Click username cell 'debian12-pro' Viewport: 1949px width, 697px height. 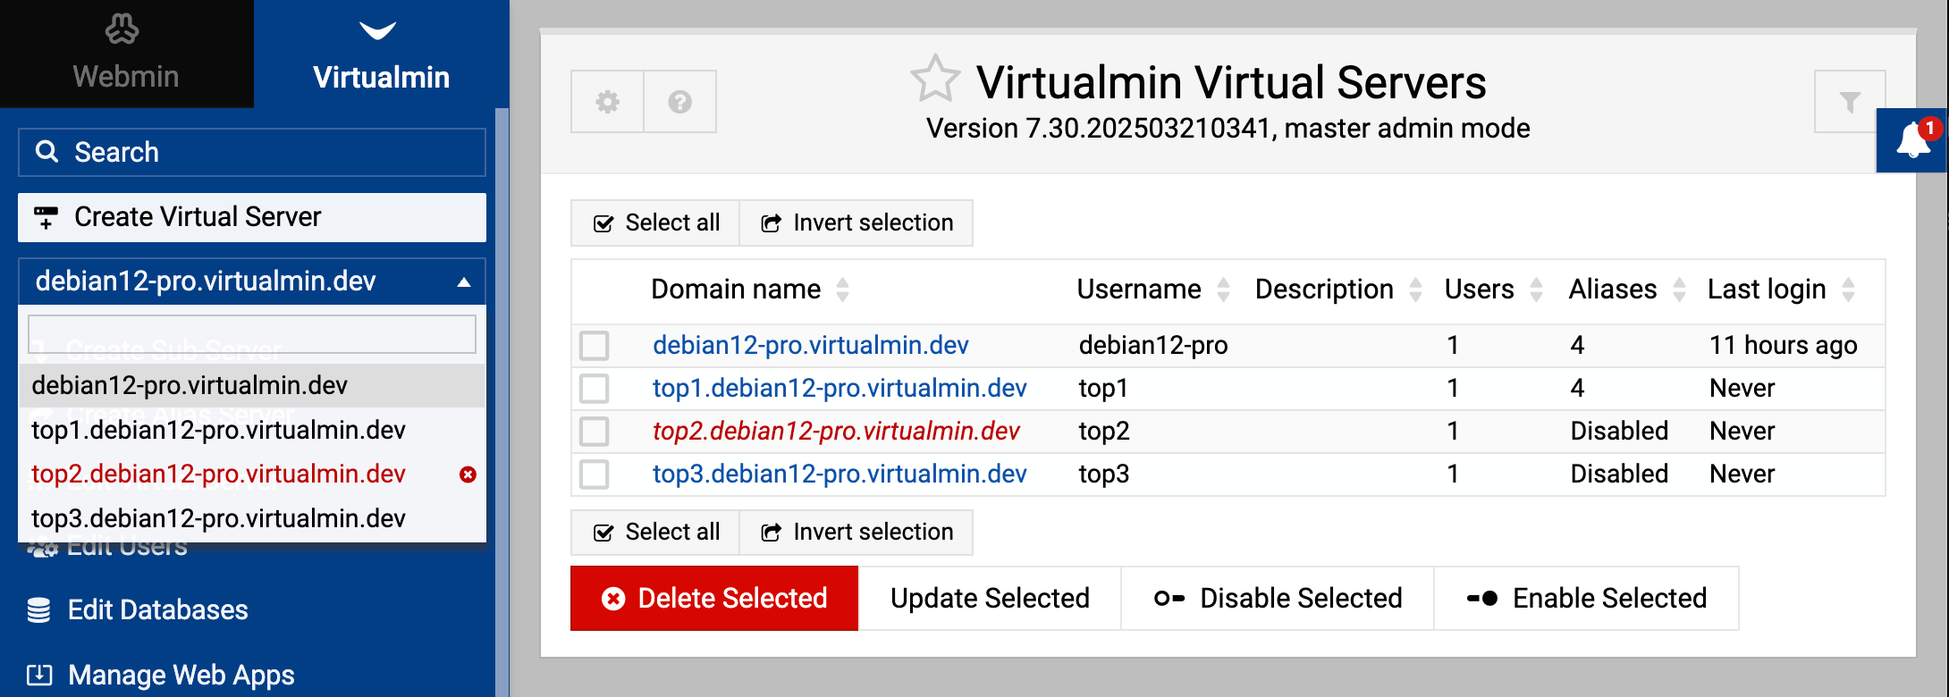point(1153,346)
